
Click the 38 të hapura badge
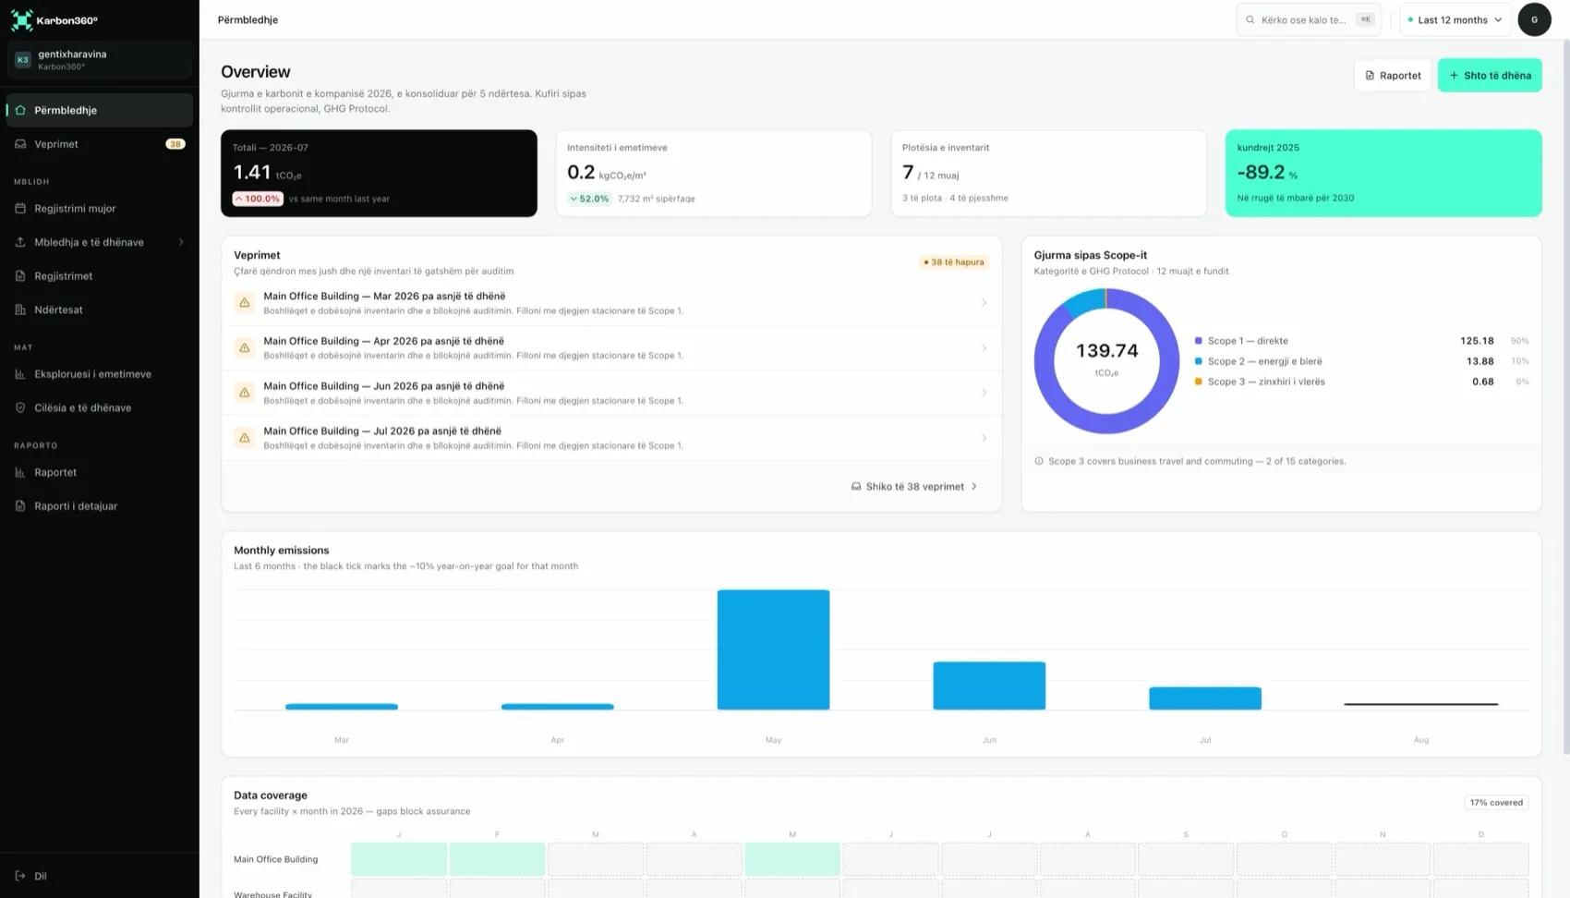click(954, 262)
